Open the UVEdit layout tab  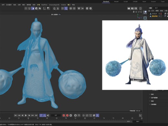tap(135, 2)
